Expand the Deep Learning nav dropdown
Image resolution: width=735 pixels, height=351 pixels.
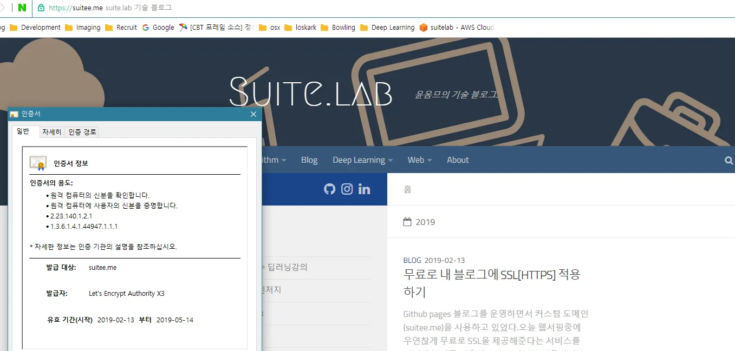coord(362,160)
